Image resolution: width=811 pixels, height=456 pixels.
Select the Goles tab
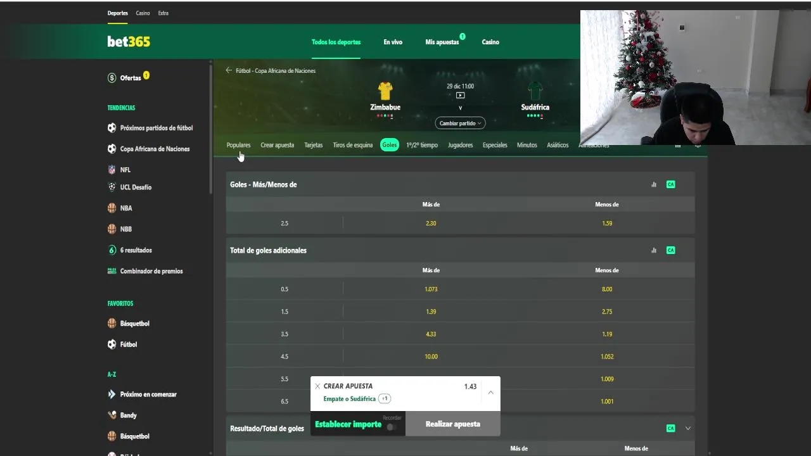(390, 145)
